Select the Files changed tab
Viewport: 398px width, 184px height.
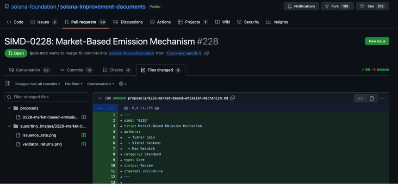click(x=161, y=70)
